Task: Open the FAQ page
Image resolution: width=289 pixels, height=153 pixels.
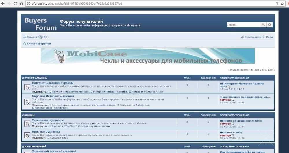Action: [43, 37]
